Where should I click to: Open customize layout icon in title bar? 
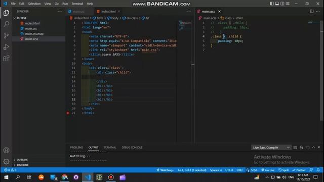288,4
